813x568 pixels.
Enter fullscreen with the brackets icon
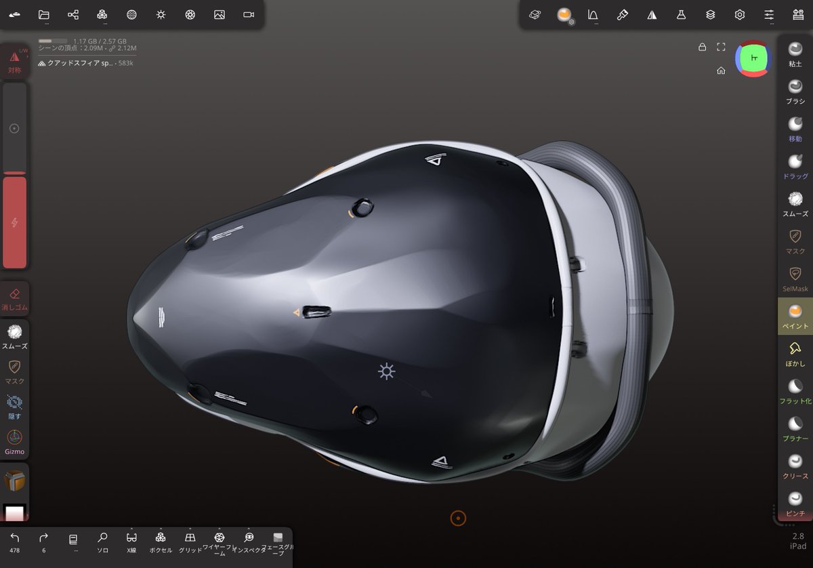tap(722, 47)
